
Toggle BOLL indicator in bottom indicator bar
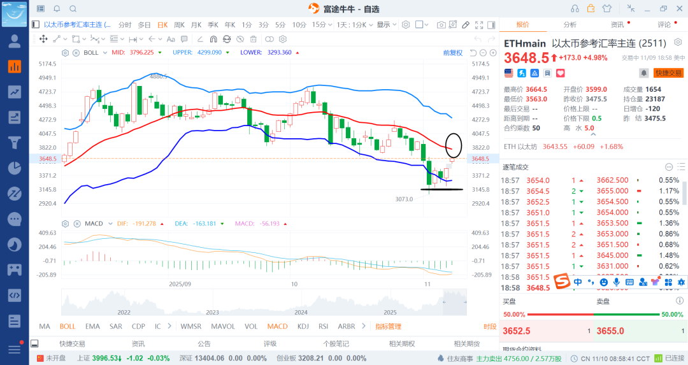tap(68, 326)
